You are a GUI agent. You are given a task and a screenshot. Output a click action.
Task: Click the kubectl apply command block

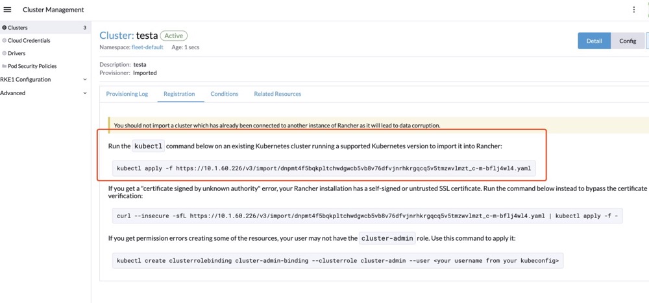tap(324, 168)
